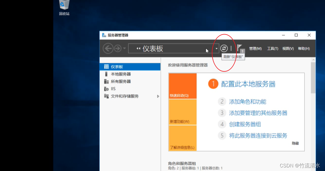Screen dimensions: 325x171
Task: Select the 了解详细信息(L) tile
Action: pyautogui.click(x=183, y=138)
